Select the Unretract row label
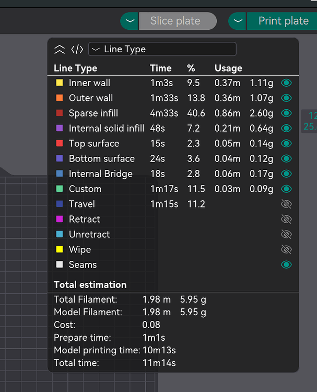 [89, 235]
